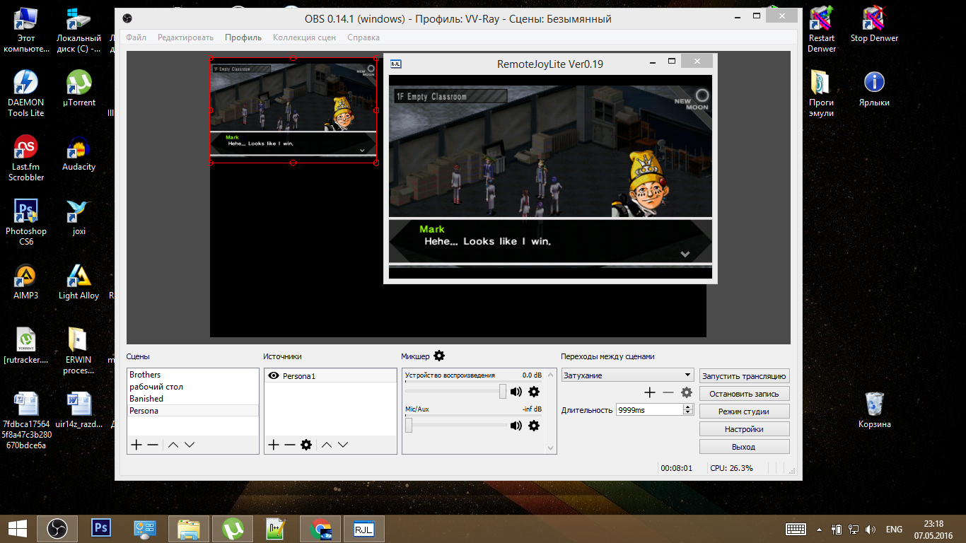Decrease Длительность with stepper down arrow
The image size is (966, 543).
click(689, 412)
